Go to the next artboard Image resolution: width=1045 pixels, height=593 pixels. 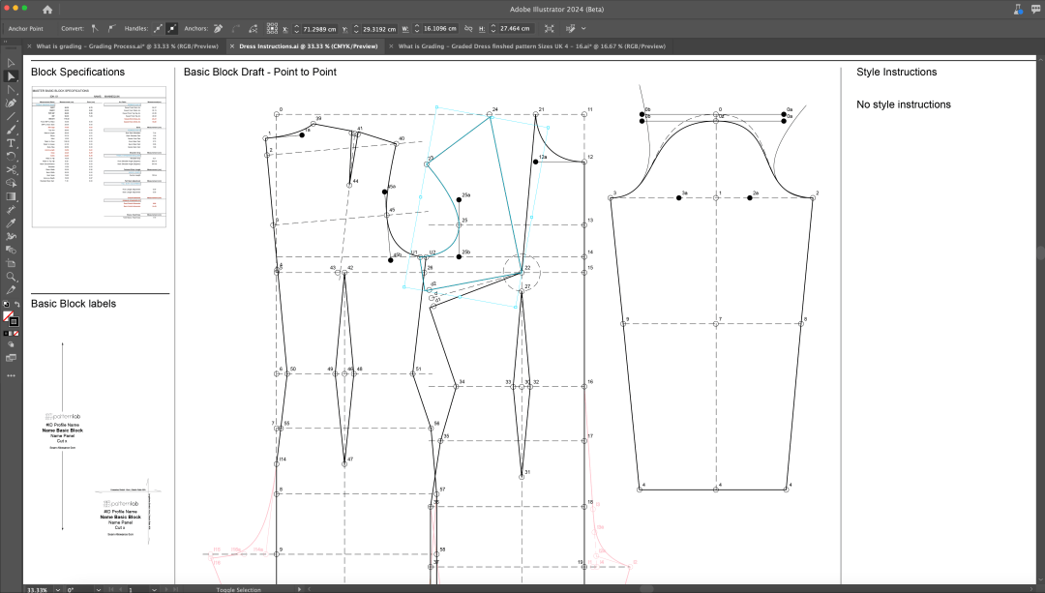(x=166, y=590)
